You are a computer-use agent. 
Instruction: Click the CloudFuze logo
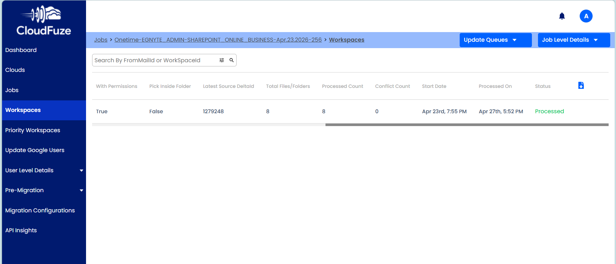click(x=44, y=21)
